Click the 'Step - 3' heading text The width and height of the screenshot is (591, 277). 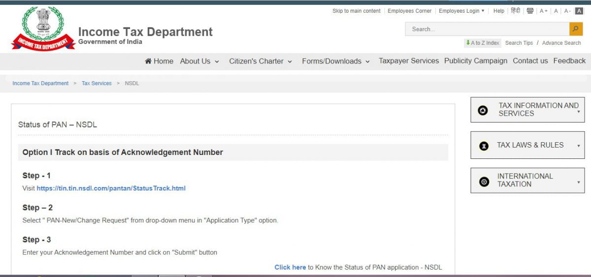[36, 240]
